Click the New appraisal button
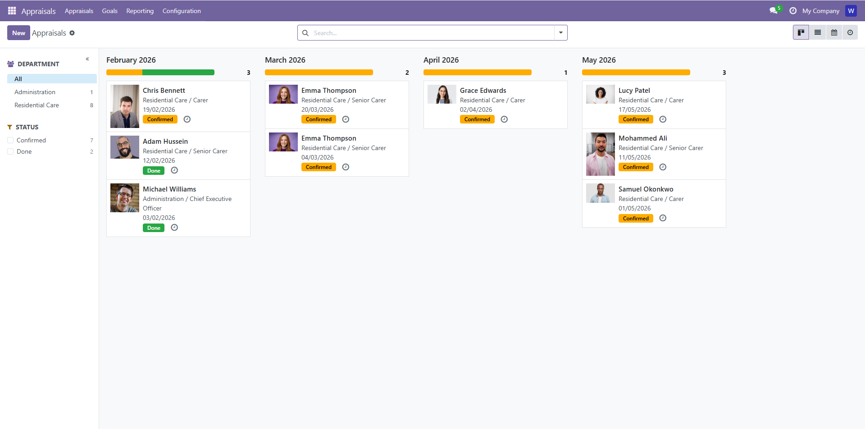 tap(18, 33)
